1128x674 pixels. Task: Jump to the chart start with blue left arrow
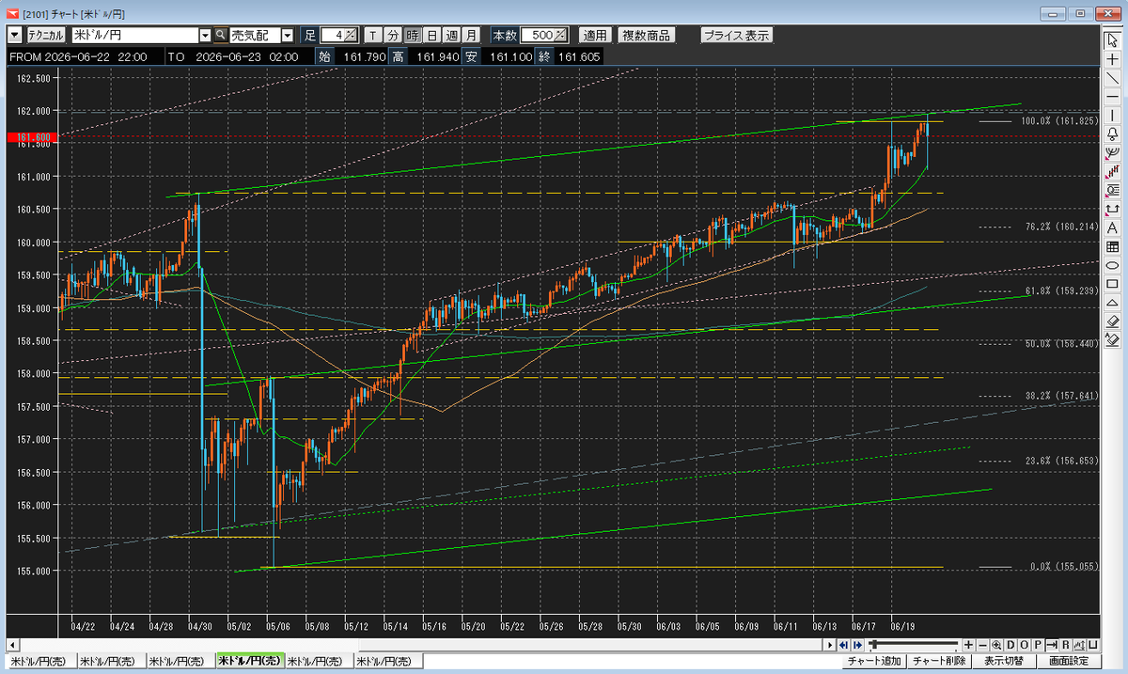coord(843,645)
